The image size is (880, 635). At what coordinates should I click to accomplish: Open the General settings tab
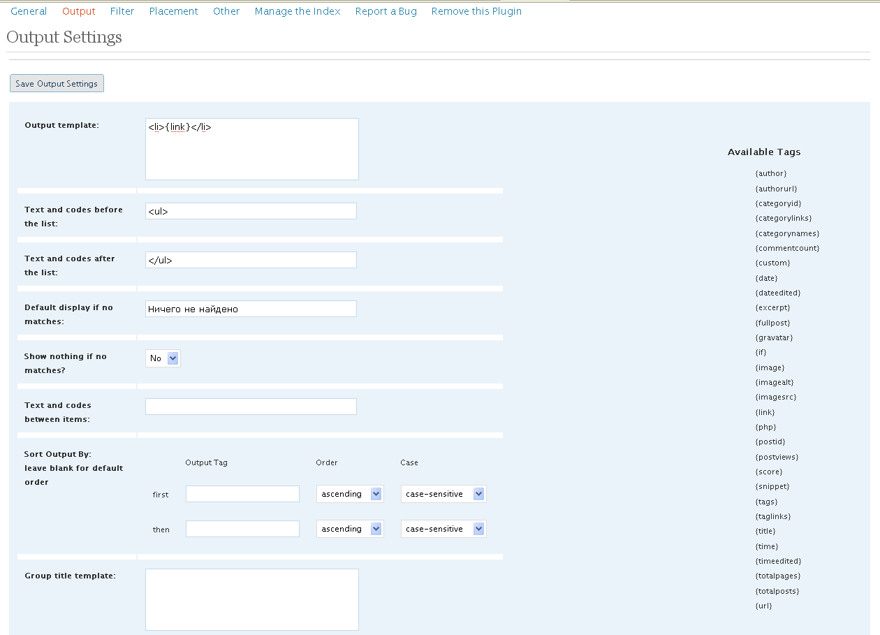(x=29, y=11)
